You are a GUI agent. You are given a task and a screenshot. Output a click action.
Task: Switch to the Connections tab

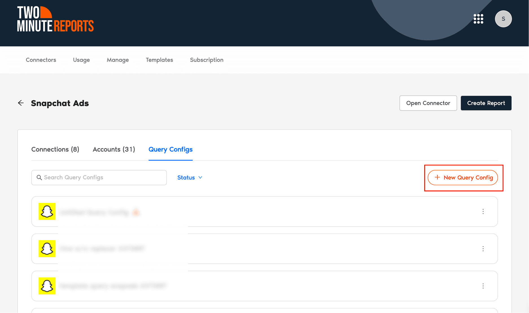point(55,149)
